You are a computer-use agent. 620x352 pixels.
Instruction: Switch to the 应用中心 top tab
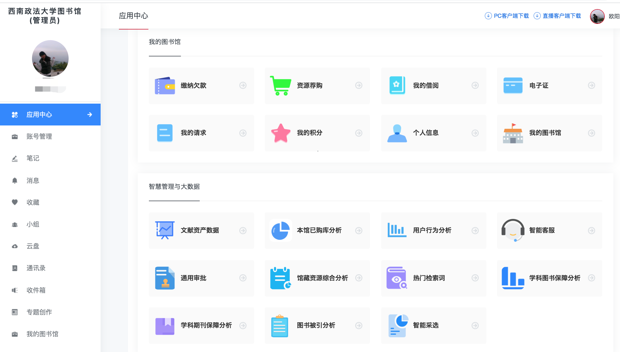point(133,16)
